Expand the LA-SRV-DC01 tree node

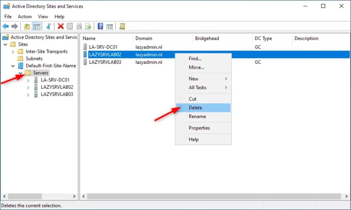tap(28, 80)
